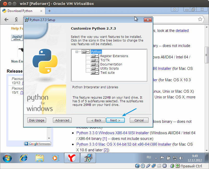
Task: Switch to Python installer in taskbar
Action: [88, 158]
